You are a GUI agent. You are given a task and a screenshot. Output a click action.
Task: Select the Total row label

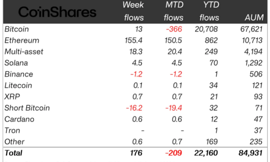pos(13,153)
